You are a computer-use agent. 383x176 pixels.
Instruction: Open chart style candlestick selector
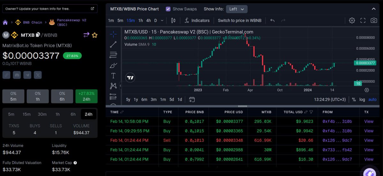click(x=173, y=20)
